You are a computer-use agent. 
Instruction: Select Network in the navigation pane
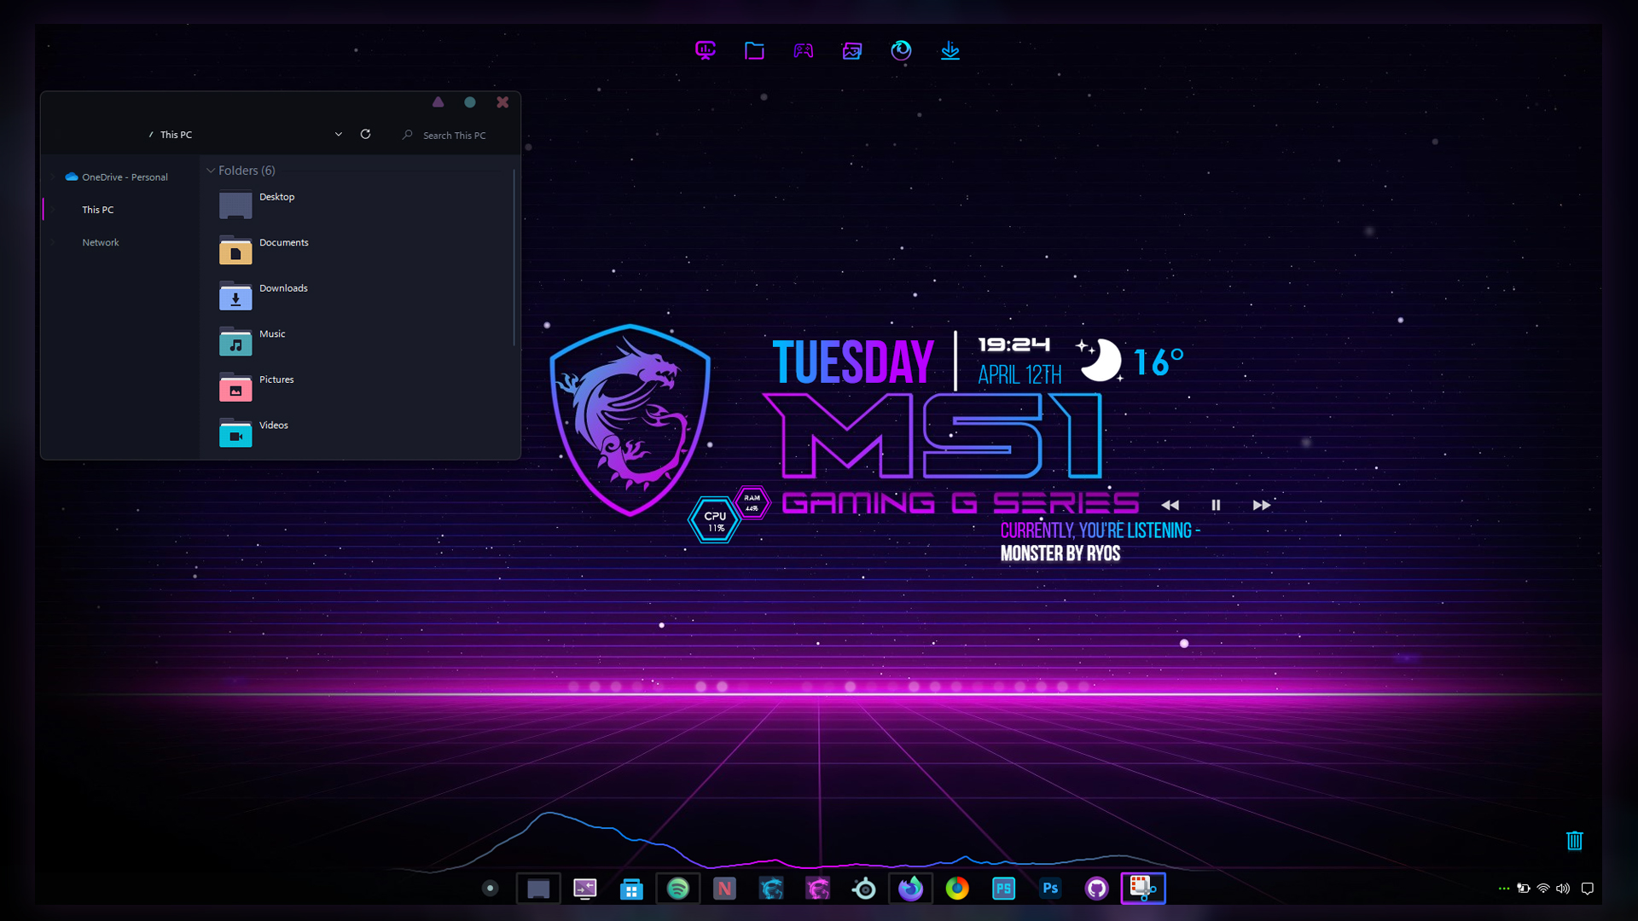(100, 242)
